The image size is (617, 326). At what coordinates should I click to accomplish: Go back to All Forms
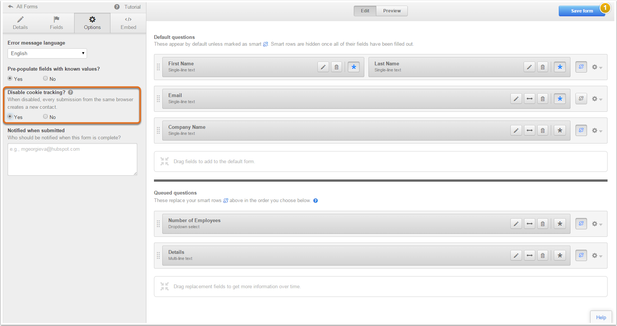[x=23, y=7]
